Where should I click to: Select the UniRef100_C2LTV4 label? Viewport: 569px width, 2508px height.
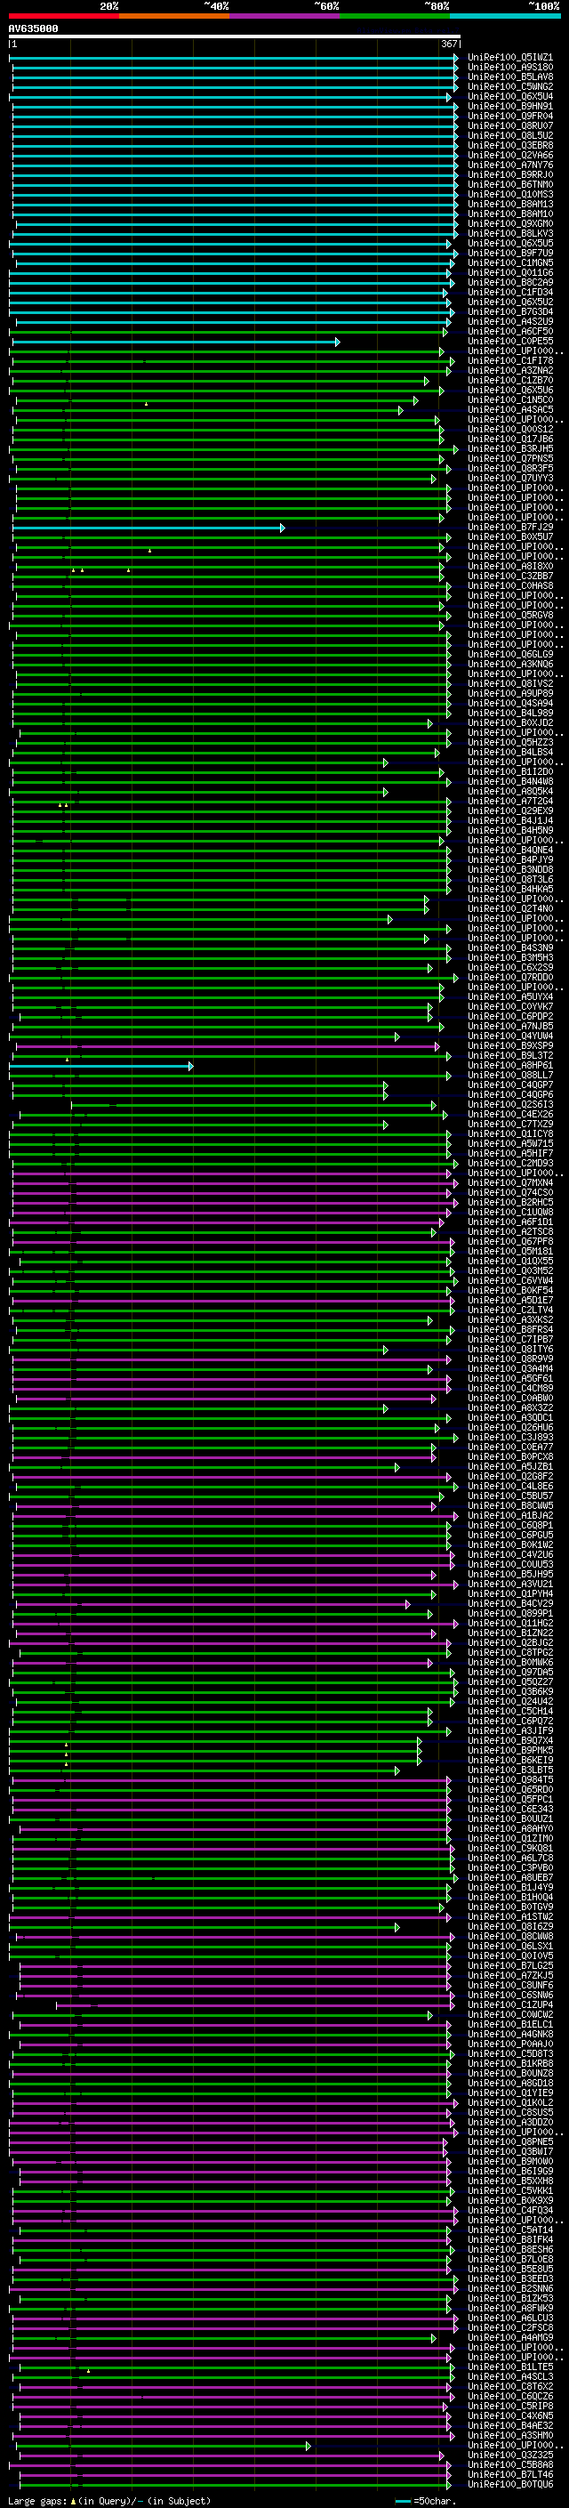[x=510, y=1310]
